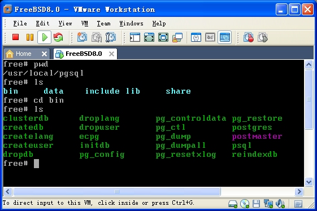Click the 'reindexdb' file name
The image size is (317, 211).
point(254,155)
